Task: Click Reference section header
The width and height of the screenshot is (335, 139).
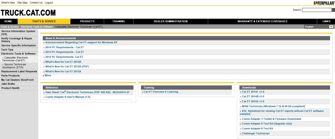Action: click(88, 88)
